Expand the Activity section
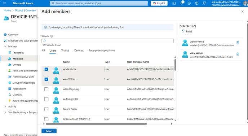Screen dimensions: 248x136 coord(5,106)
